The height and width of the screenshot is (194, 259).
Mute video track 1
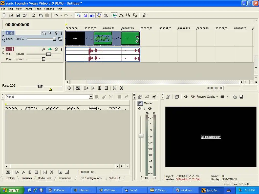click(56, 33)
